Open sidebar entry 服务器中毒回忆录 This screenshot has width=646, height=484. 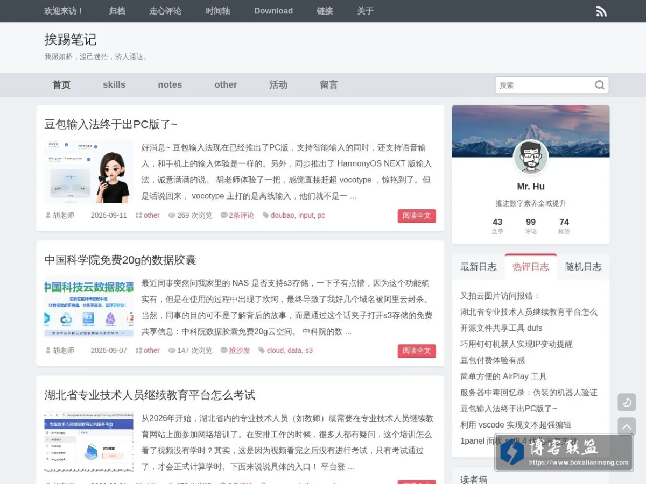click(x=529, y=393)
